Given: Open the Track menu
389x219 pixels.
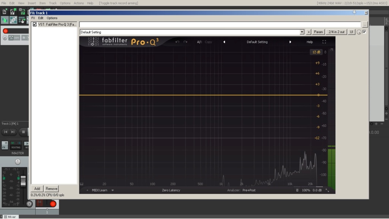Looking at the screenshot, I should tap(52, 3).
